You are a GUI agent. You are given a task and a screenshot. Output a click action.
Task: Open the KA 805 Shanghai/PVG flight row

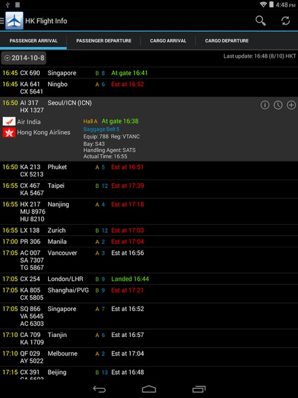click(149, 294)
